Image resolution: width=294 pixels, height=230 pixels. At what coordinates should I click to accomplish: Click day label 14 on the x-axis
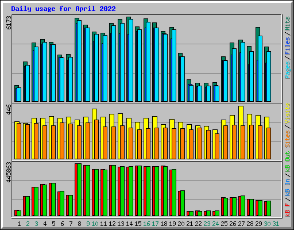point(129,224)
